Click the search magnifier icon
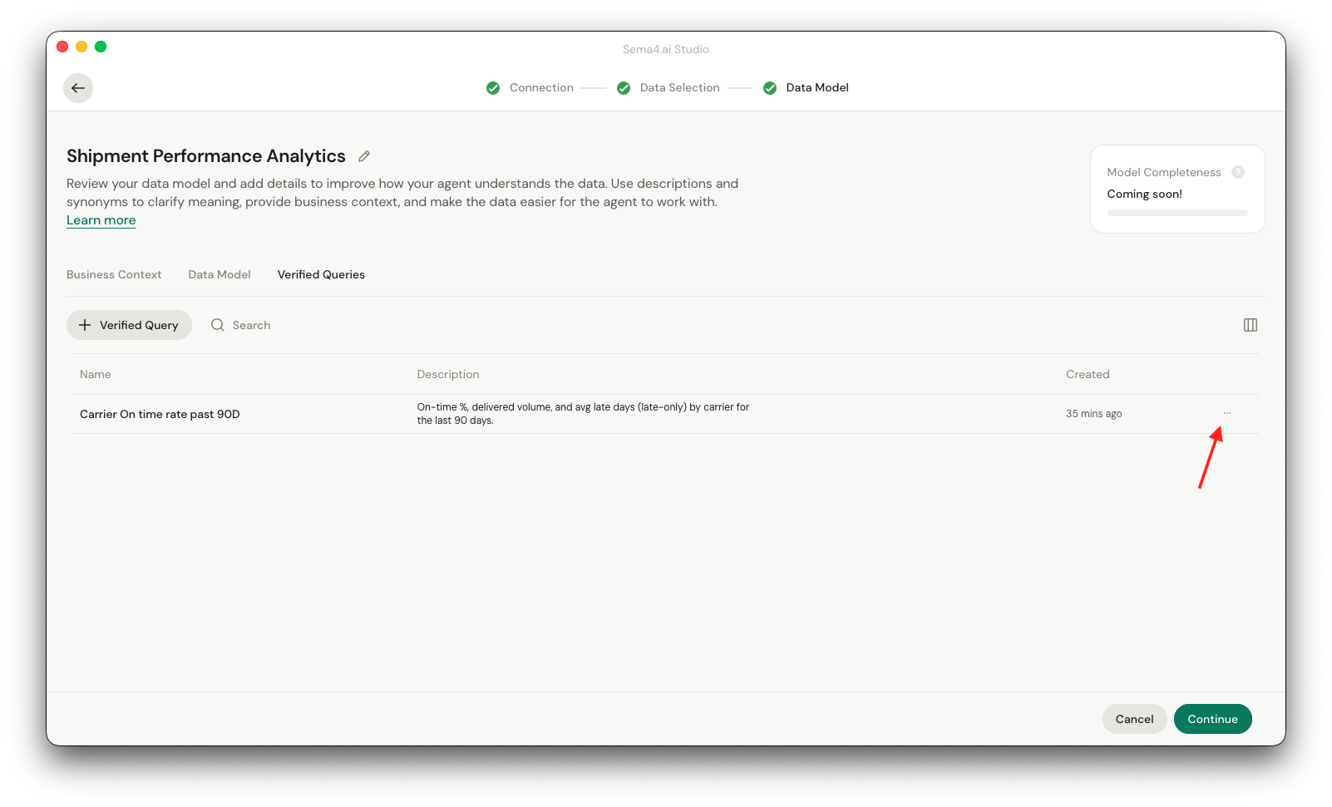 [x=217, y=325]
